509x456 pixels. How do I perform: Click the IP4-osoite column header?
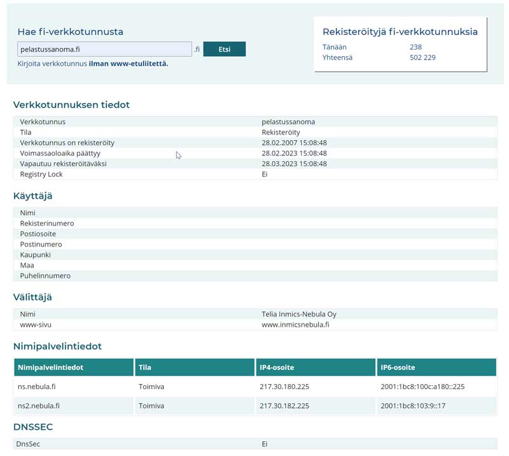[x=277, y=367]
